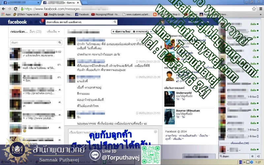Click the profile picture in the blue bar
Image resolution: width=264 pixels, height=165 pixels.
(x=162, y=22)
